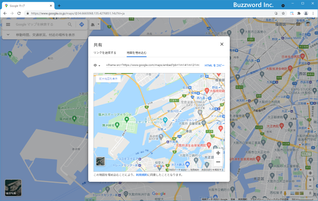Switch preview map to satellite thumbnail
This screenshot has width=318, height=201.
pos(100,161)
